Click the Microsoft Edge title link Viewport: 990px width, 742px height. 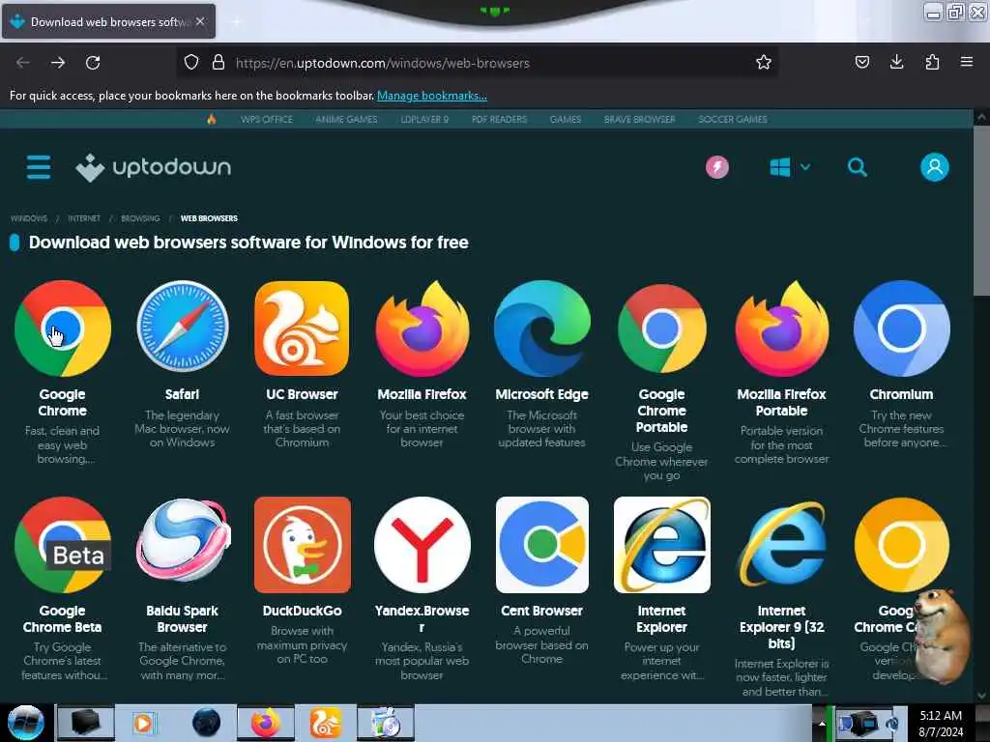(541, 394)
